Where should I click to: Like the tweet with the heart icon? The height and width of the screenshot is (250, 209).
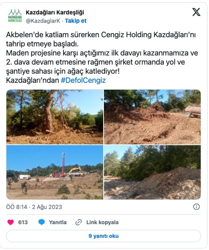[11, 222]
